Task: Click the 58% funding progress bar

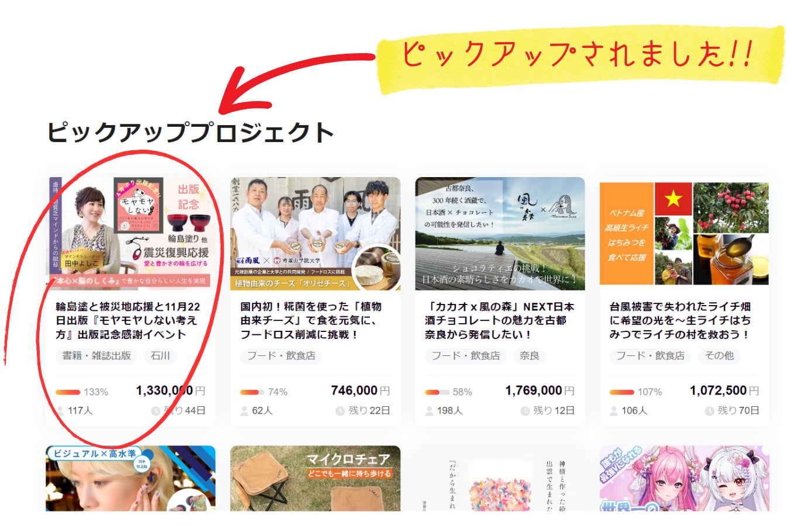Action: [437, 392]
